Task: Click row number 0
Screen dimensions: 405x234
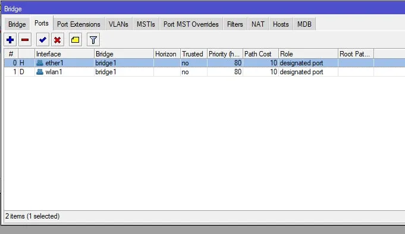Action: pyautogui.click(x=15, y=63)
